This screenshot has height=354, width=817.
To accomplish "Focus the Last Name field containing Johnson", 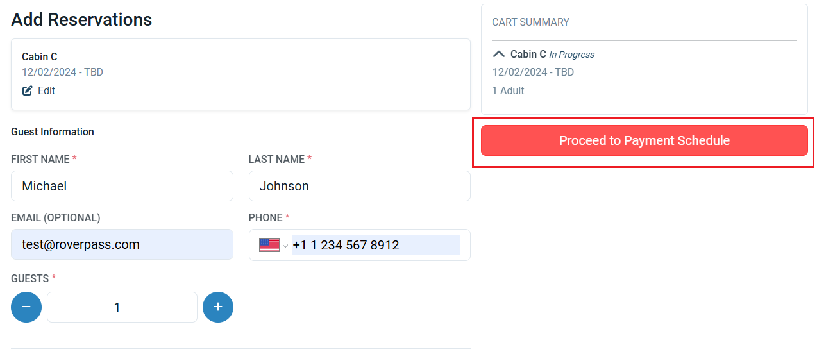I will (x=359, y=186).
